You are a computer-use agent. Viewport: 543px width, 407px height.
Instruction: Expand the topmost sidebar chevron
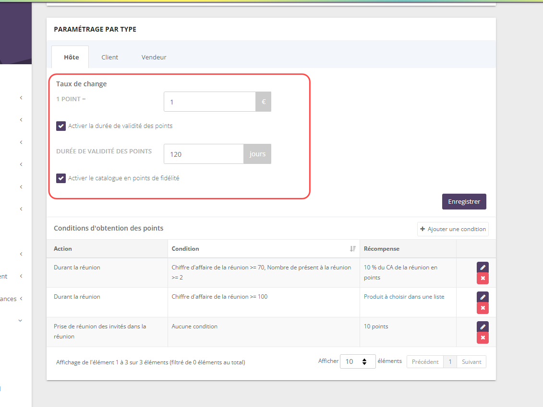21,98
